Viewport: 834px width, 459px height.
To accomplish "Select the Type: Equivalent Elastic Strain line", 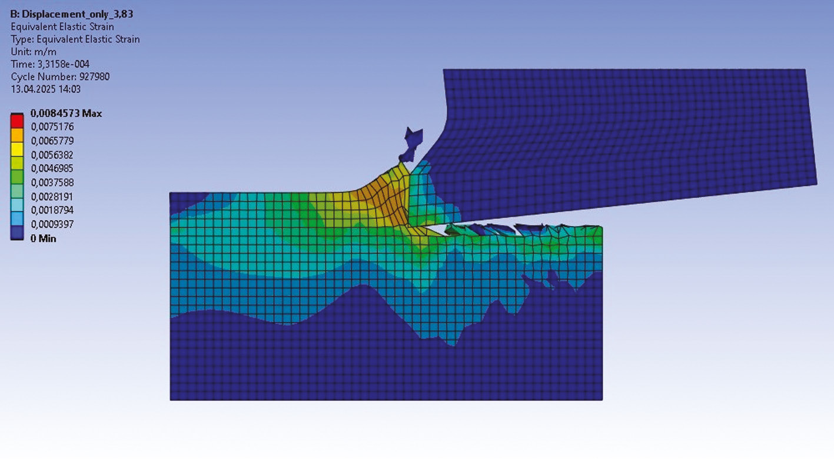I will 75,39.
